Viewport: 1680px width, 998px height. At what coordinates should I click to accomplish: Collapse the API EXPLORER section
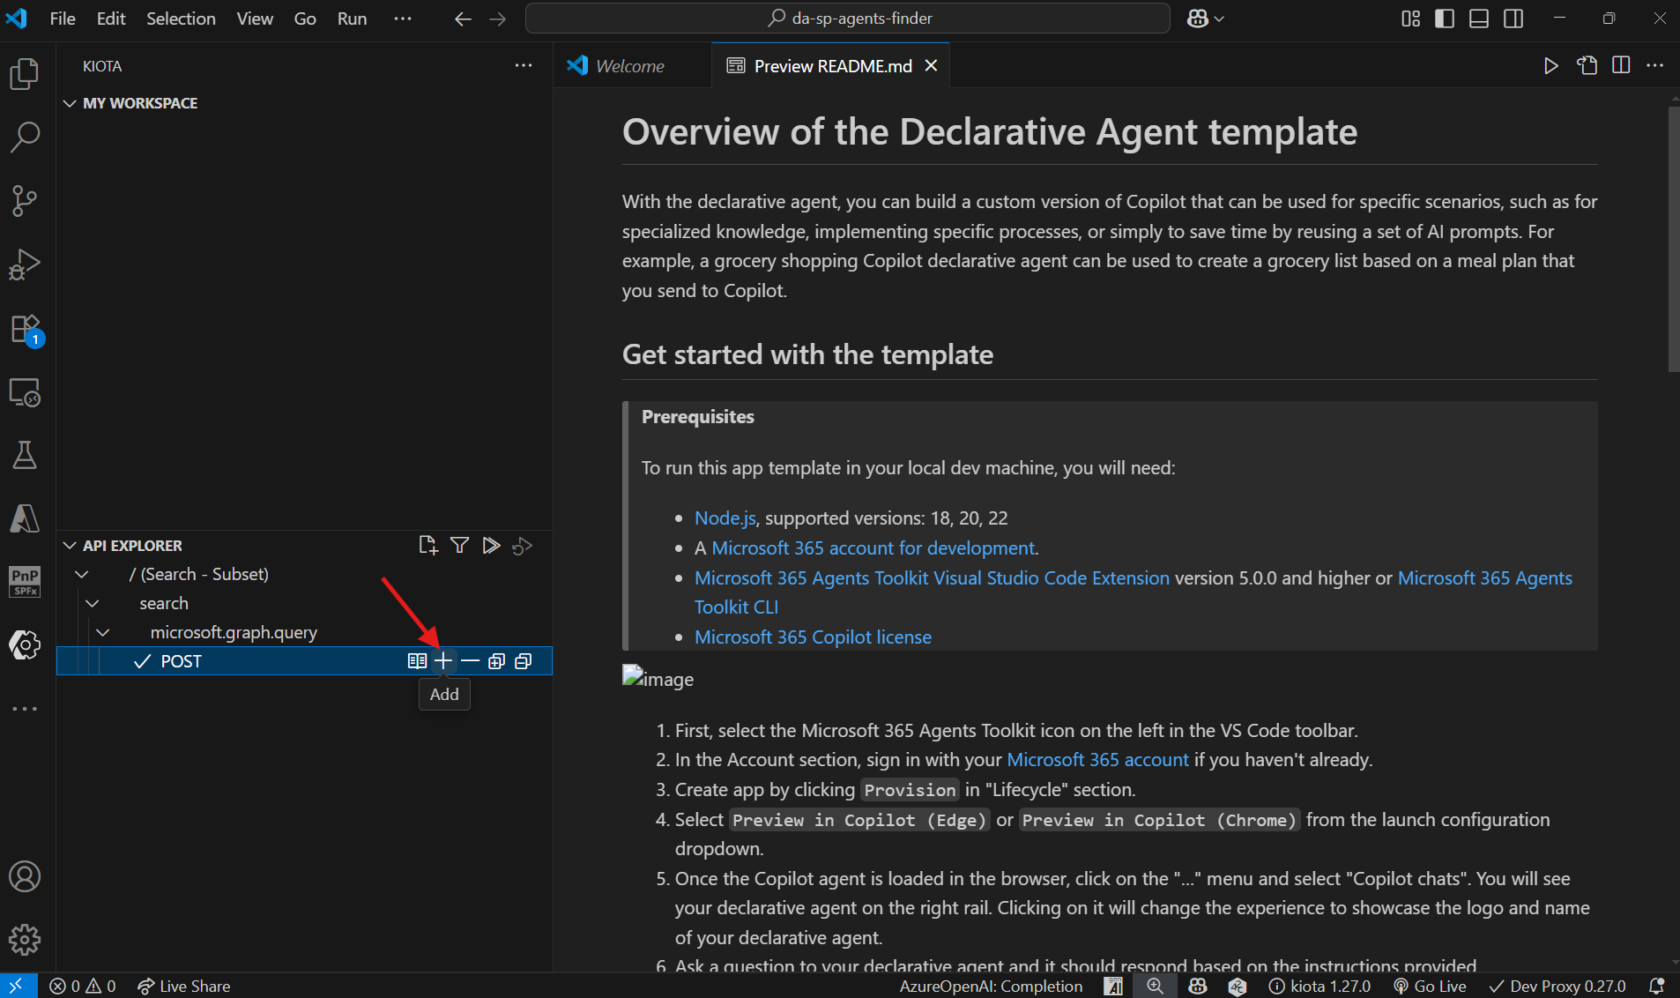point(70,546)
